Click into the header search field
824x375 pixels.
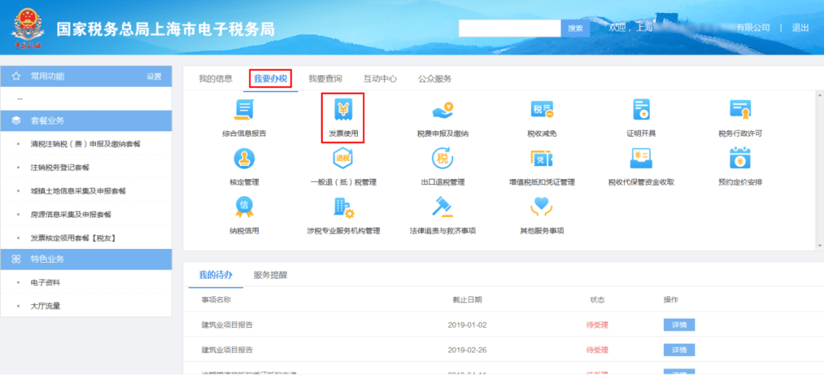[x=510, y=28]
